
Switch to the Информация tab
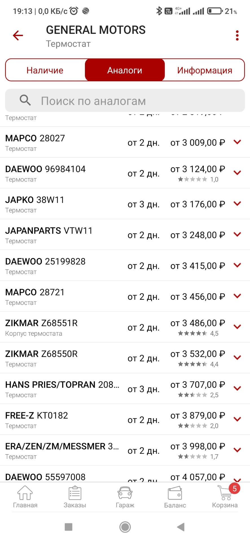(205, 70)
